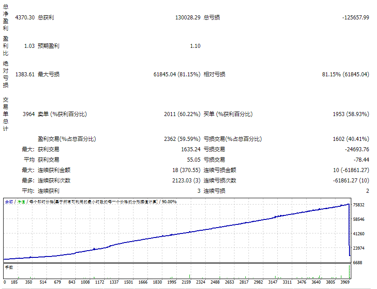Image resolution: width=377 pixels, height=289 pixels.
Task: Click the 盈利交易(%占总百分比) label
Action: [x=67, y=139]
